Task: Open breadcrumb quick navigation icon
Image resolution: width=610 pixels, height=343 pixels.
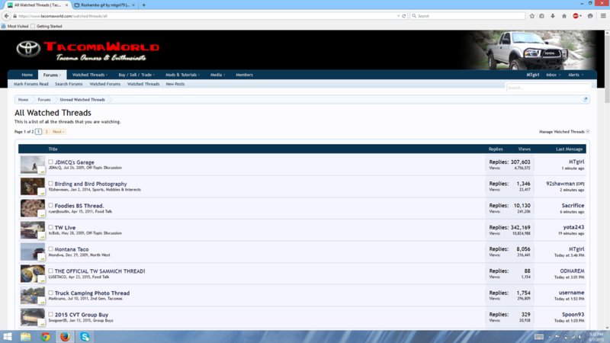Action: pos(586,99)
